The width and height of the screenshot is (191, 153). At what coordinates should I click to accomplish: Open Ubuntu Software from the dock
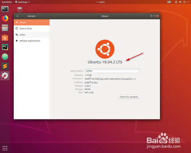pos(5,37)
